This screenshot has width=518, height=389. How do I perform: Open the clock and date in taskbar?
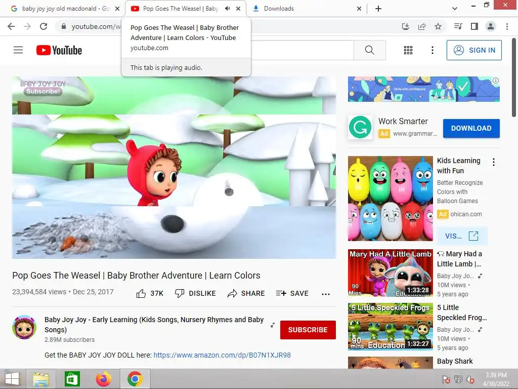pos(496,379)
